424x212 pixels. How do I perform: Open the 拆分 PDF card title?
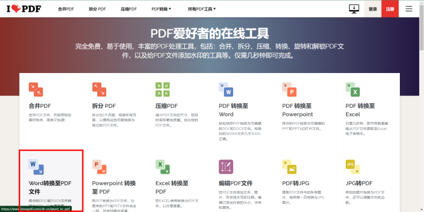(104, 106)
